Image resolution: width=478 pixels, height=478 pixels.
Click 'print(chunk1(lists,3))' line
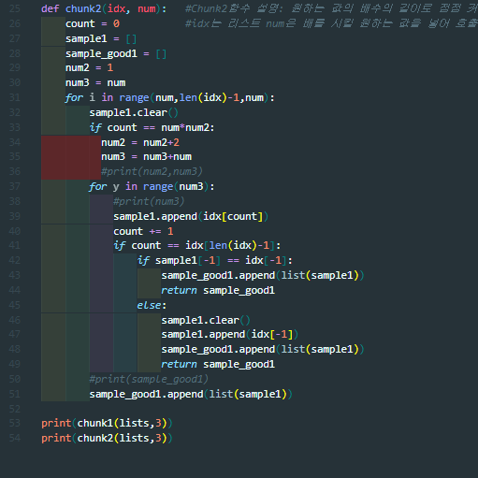(x=107, y=423)
